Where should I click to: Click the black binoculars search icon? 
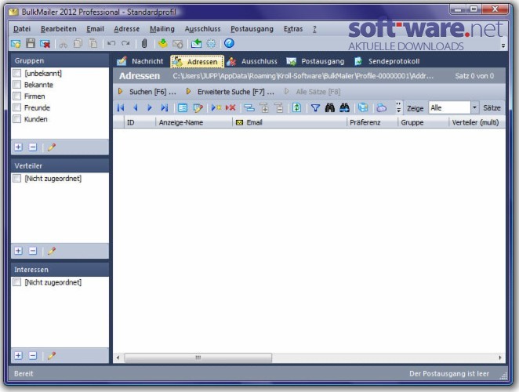[330, 107]
